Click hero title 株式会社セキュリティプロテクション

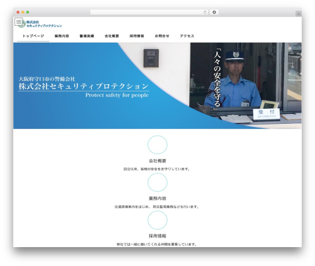(84, 86)
